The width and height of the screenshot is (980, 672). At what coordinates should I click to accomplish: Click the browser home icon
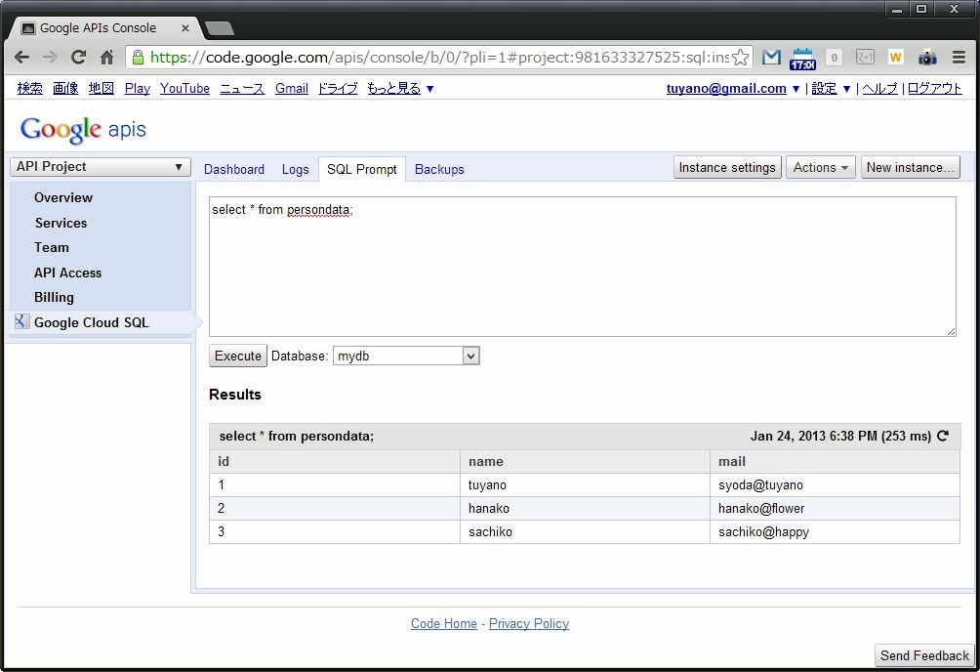107,58
